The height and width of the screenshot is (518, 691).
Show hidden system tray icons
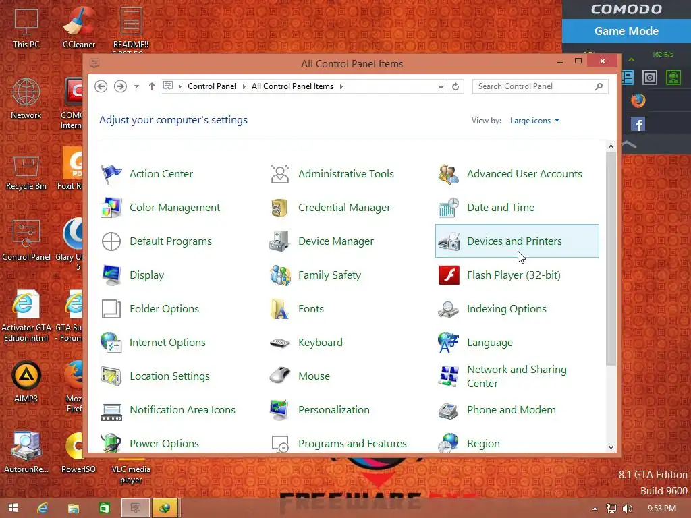[595, 509]
